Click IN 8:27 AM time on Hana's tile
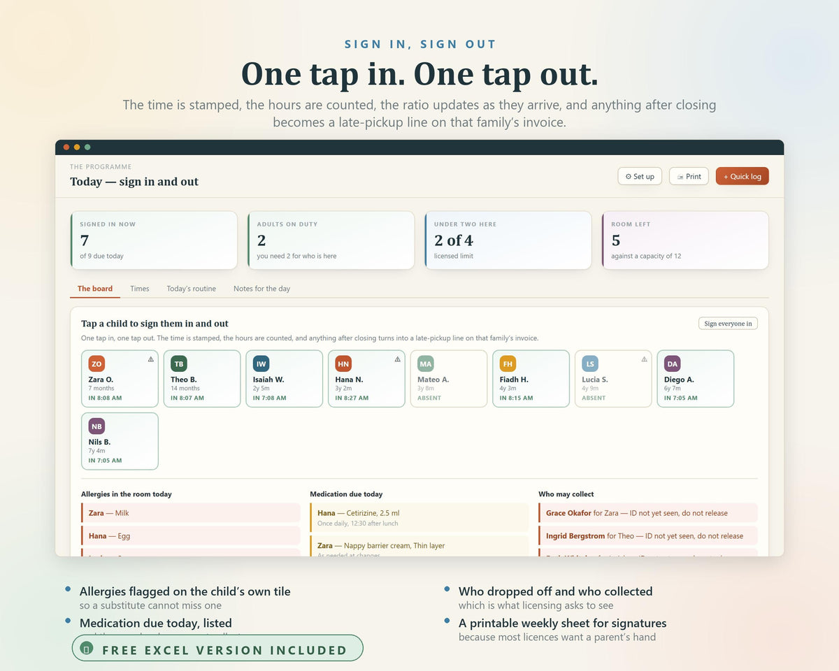839x671 pixels. pos(352,398)
